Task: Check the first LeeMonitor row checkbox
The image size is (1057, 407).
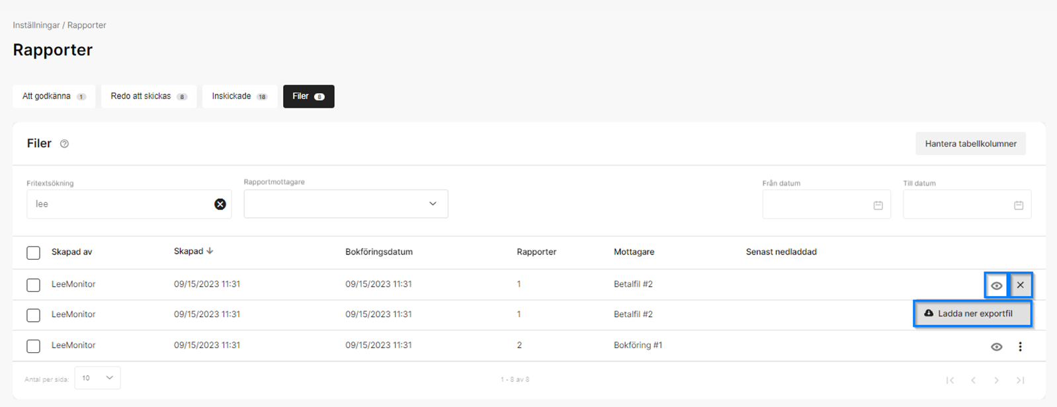Action: pos(33,285)
